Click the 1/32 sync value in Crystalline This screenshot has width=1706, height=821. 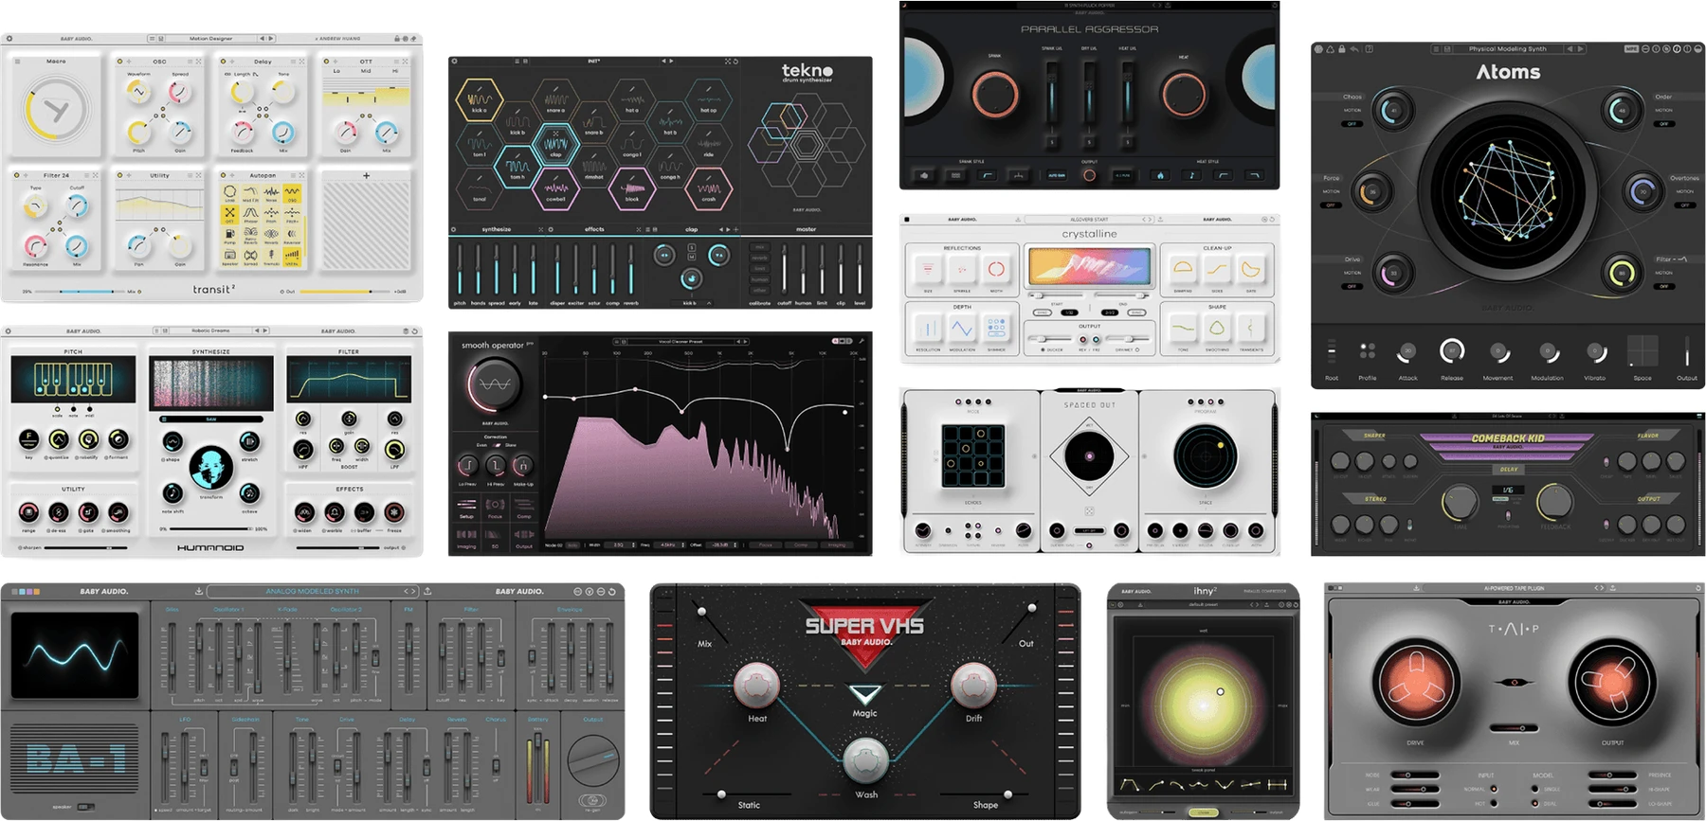(x=1068, y=312)
